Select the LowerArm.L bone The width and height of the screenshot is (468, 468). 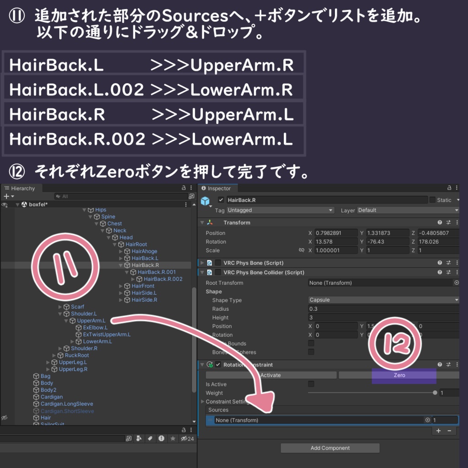click(x=97, y=341)
